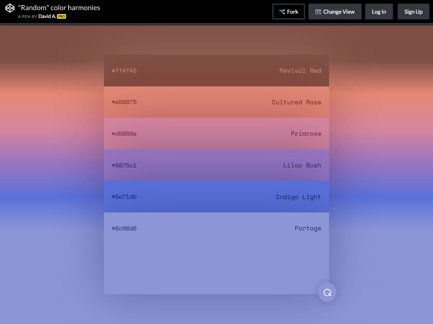The width and height of the screenshot is (433, 324).
Task: Pick the Indigo Light color swatch
Action: 216,197
